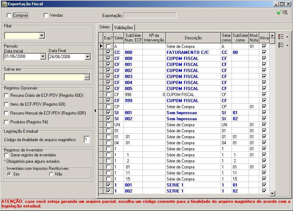Click the grid scrollbar down arrow
The height and width of the screenshot is (211, 293).
[x=272, y=193]
